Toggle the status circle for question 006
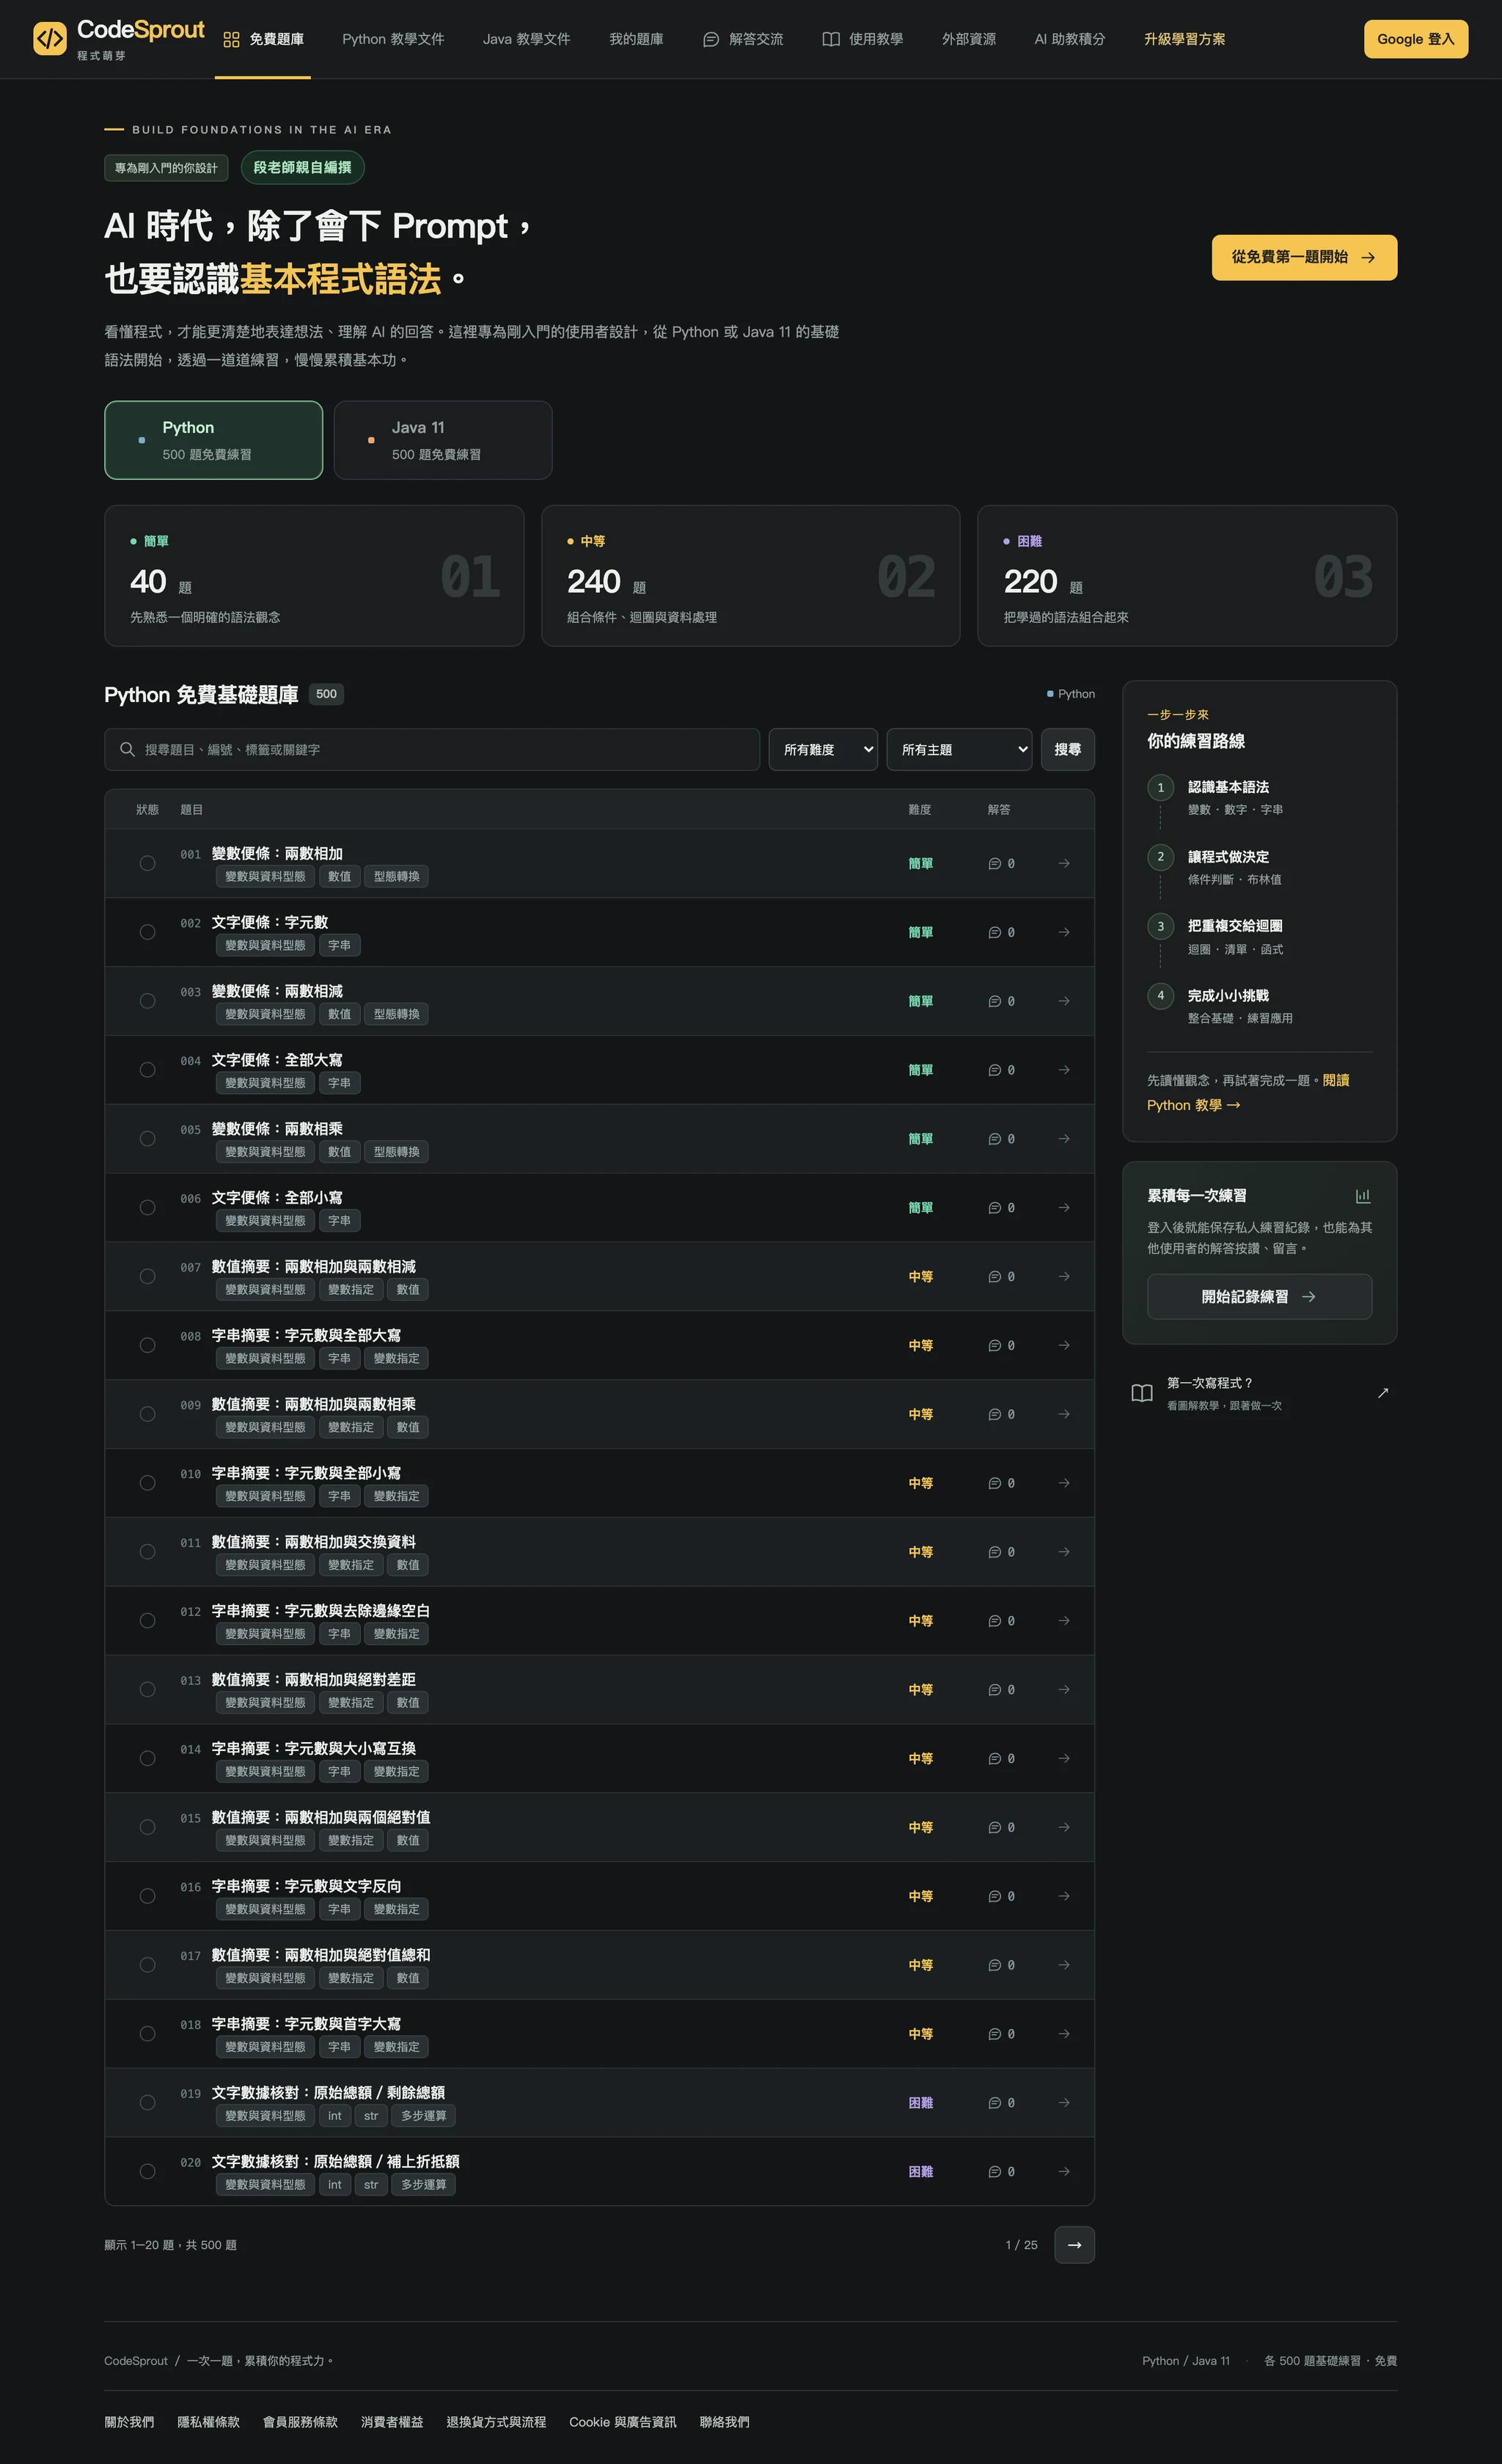Viewport: 1502px width, 2464px height. (147, 1207)
